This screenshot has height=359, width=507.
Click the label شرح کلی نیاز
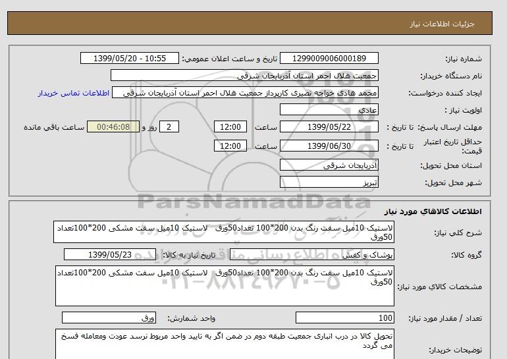click(458, 233)
